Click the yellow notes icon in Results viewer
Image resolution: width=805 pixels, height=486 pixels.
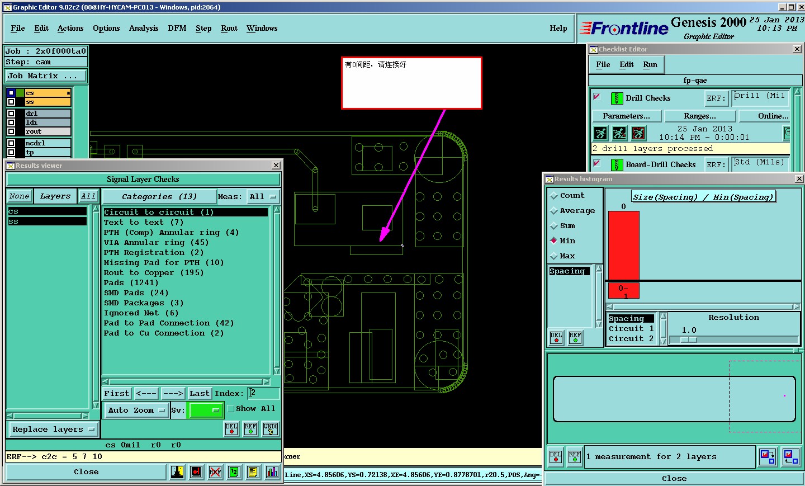click(x=253, y=472)
